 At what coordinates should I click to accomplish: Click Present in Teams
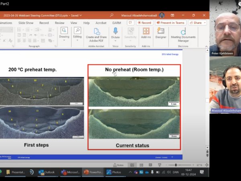pos(171,23)
